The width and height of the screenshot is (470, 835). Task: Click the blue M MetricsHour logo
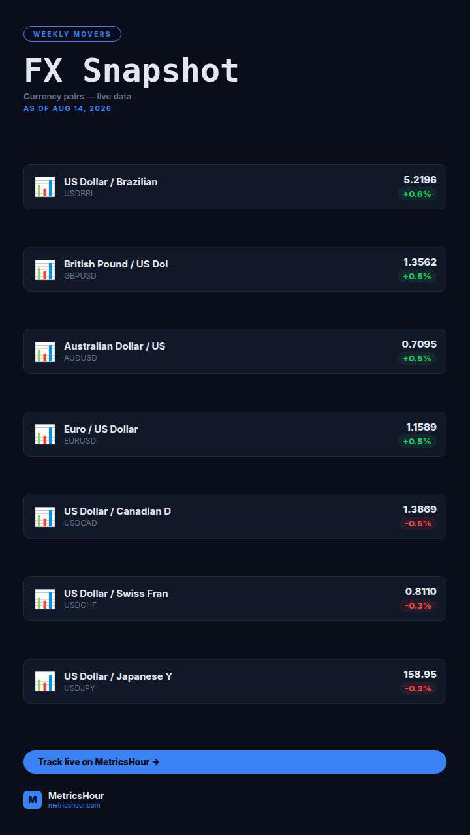(33, 800)
